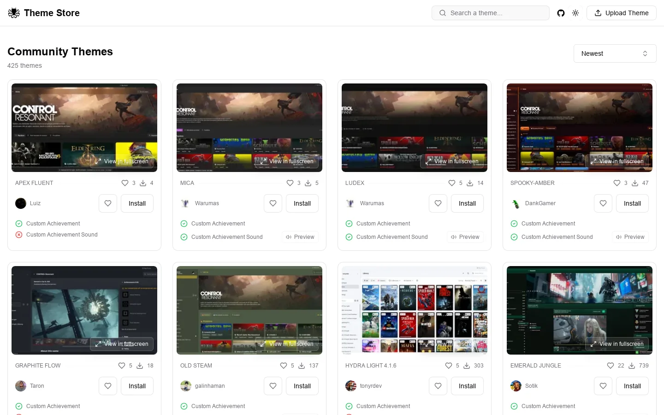Click the Upload Theme button

[x=621, y=13]
